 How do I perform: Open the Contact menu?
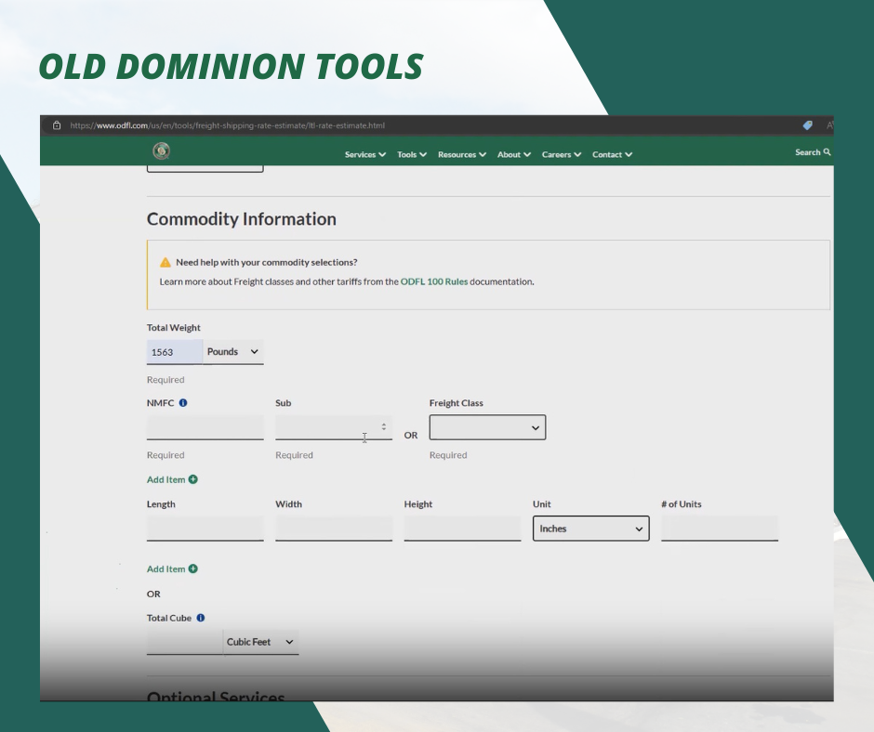tap(612, 154)
